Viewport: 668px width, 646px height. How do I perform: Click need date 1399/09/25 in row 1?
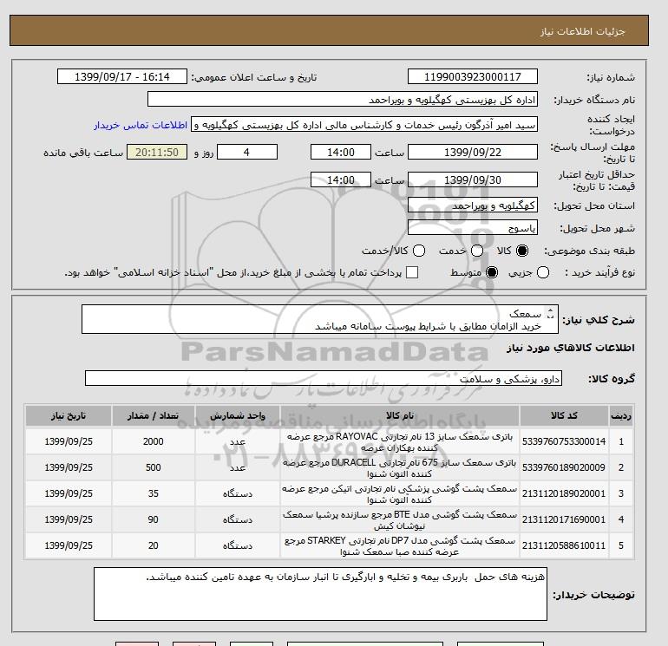click(x=69, y=441)
